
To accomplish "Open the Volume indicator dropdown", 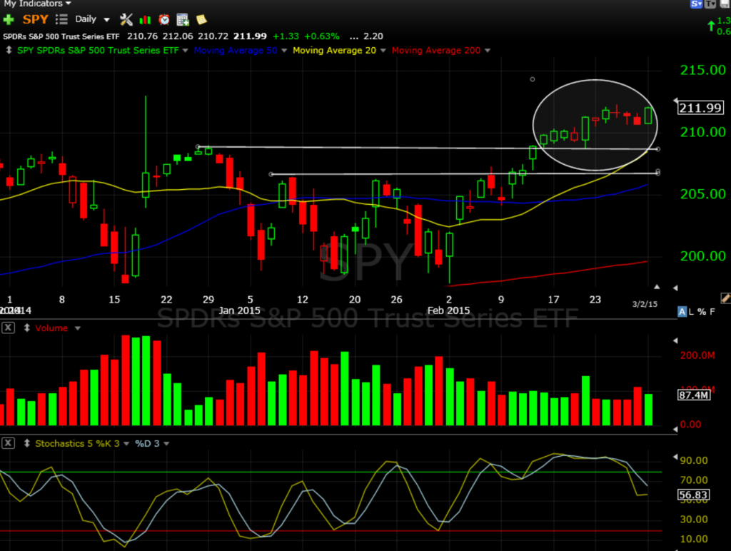I will 78,328.
